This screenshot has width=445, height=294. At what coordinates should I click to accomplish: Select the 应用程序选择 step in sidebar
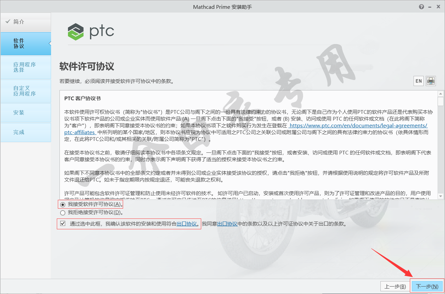pos(25,67)
